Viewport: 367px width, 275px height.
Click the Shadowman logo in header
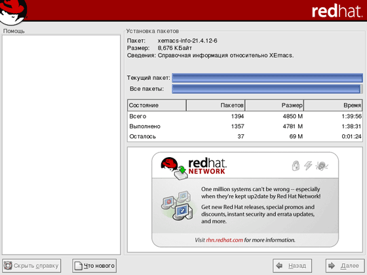13,12
